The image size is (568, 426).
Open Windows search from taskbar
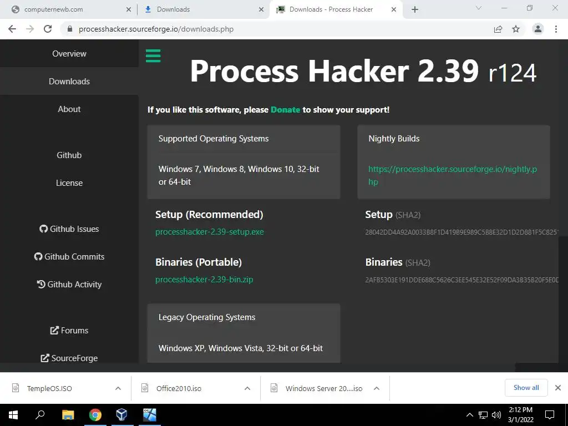(40, 415)
